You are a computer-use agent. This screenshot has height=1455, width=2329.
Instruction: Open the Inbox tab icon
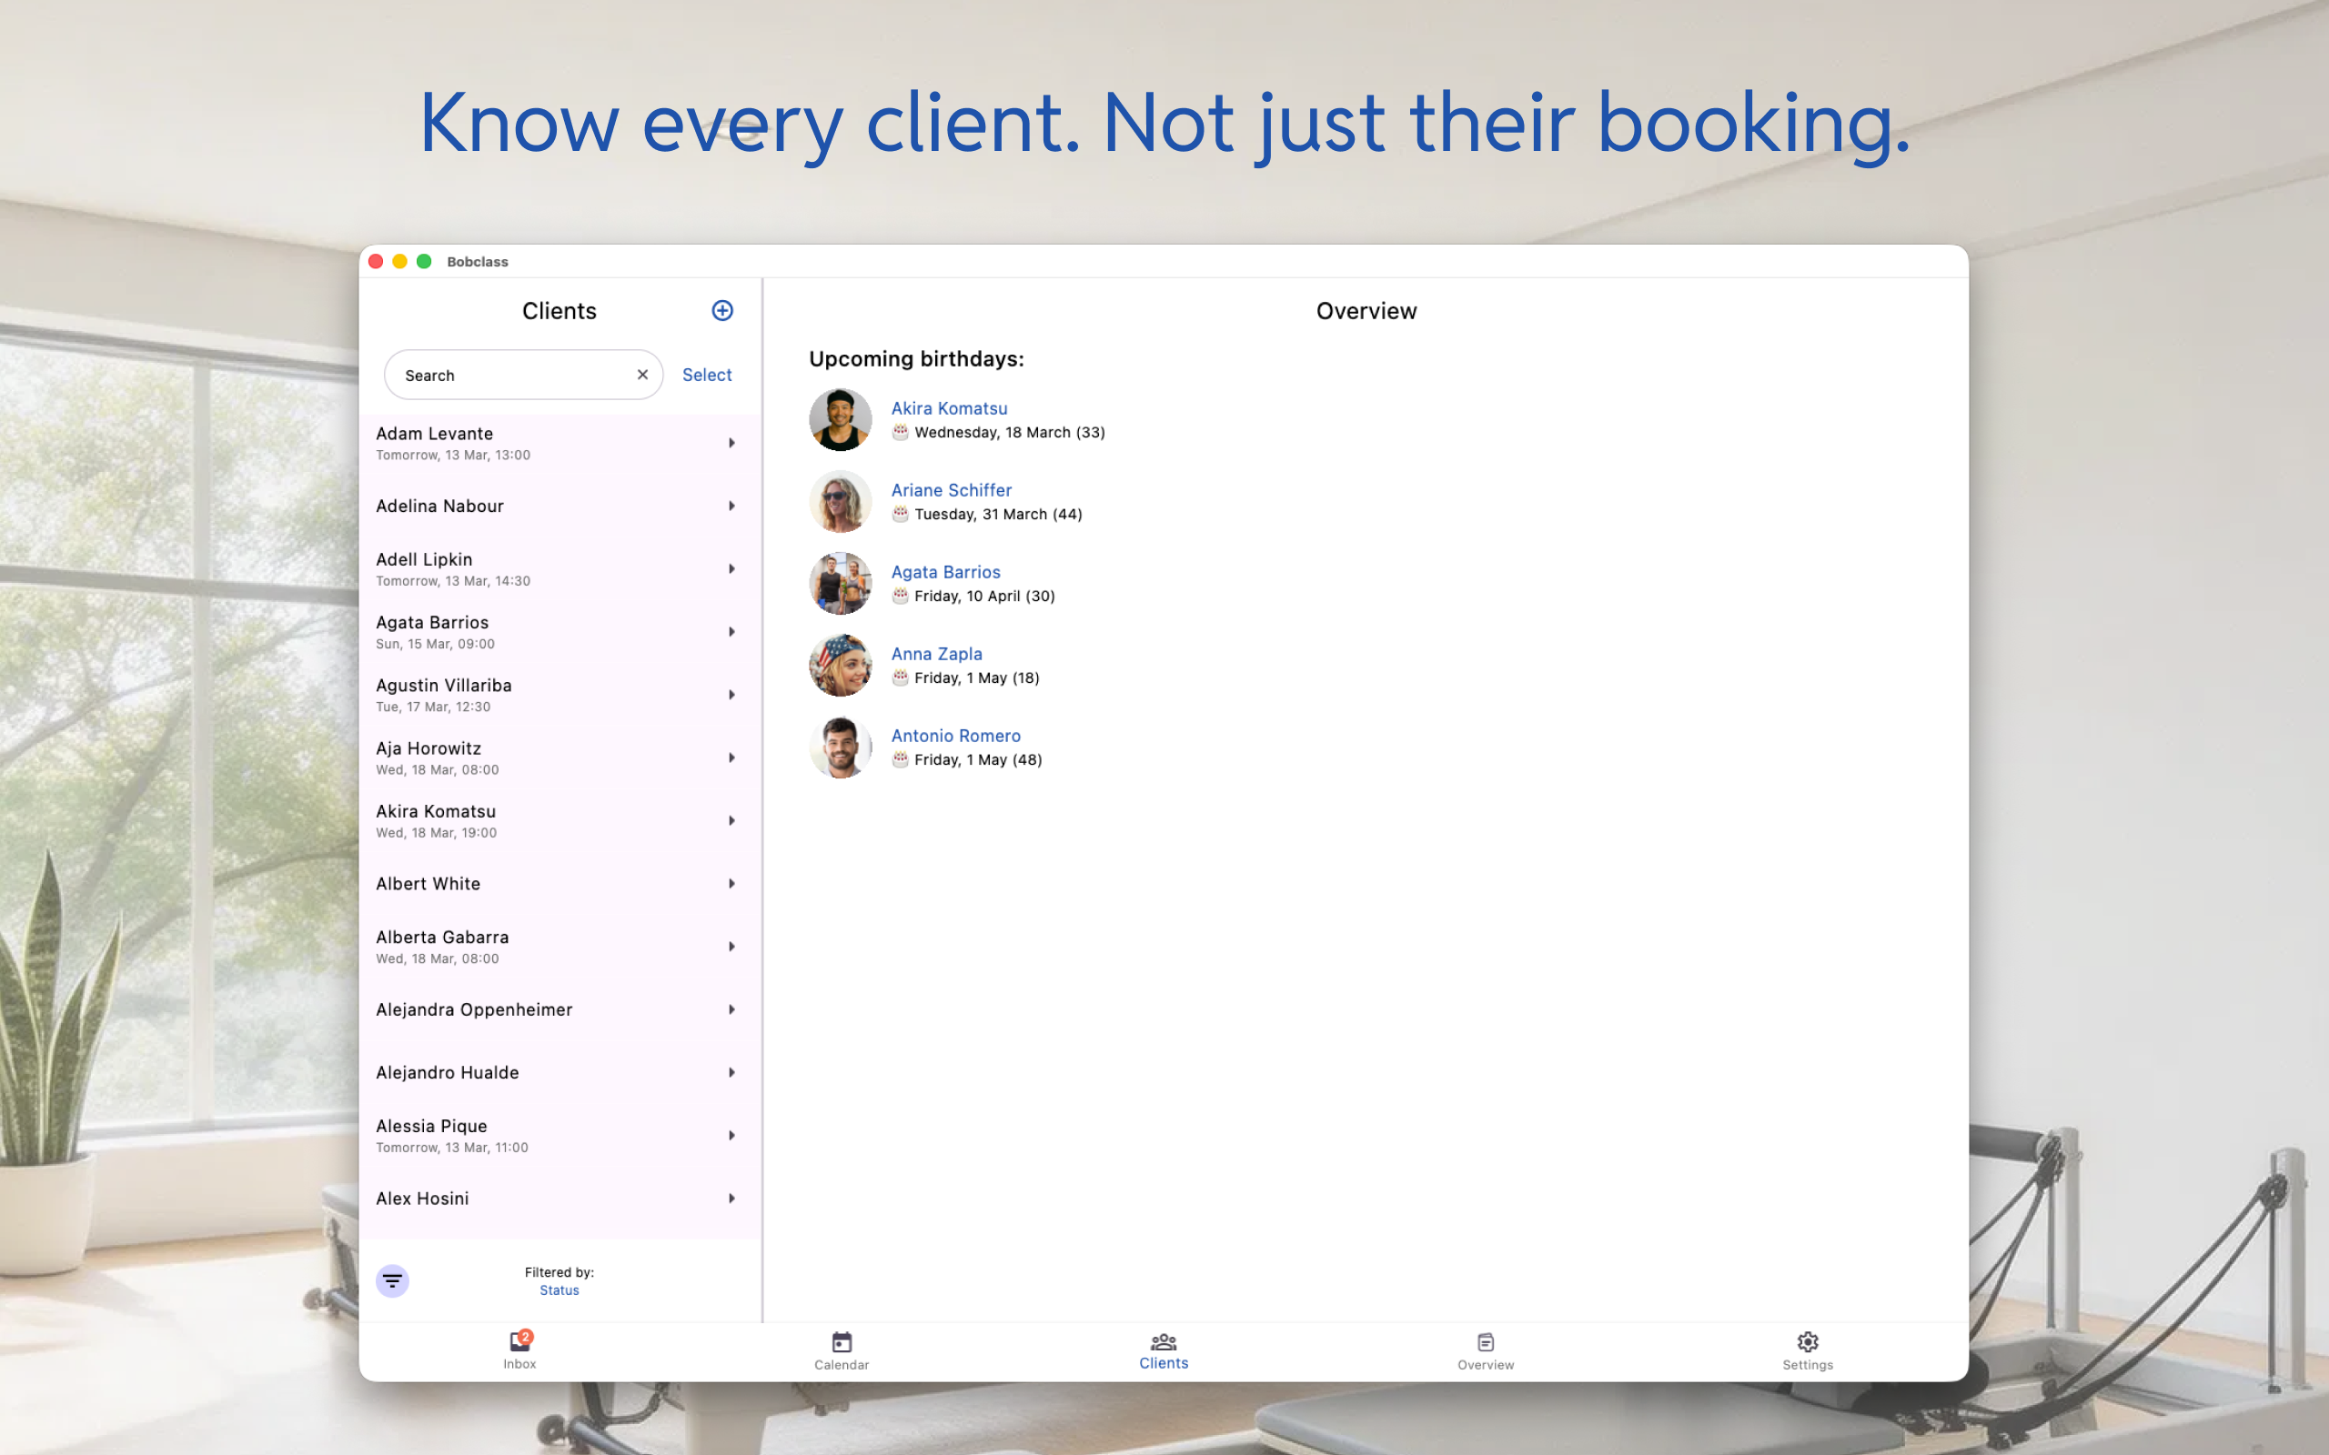519,1341
